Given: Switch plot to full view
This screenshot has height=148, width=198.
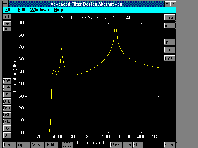Looking at the screenshot, I should coord(170,50).
